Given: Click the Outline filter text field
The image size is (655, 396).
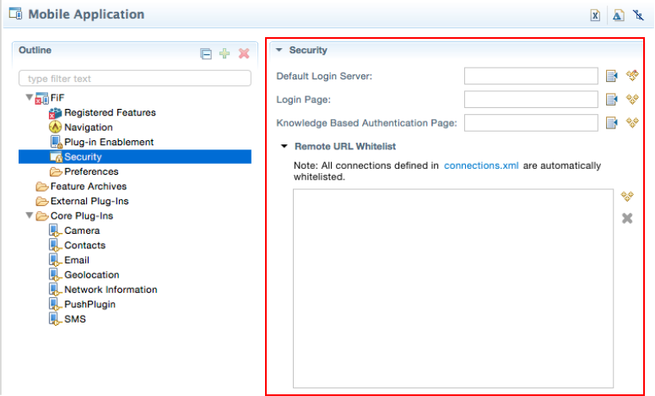Looking at the screenshot, I should pyautogui.click(x=135, y=79).
